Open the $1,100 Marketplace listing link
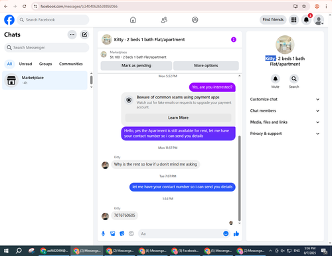The width and height of the screenshot is (332, 256). click(138, 57)
